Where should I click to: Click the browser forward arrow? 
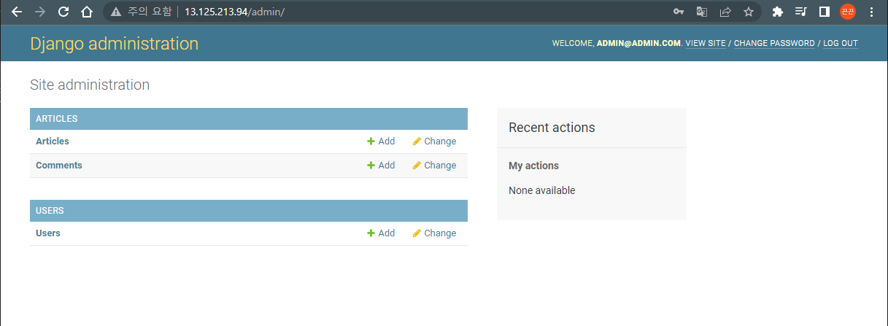pos(40,12)
